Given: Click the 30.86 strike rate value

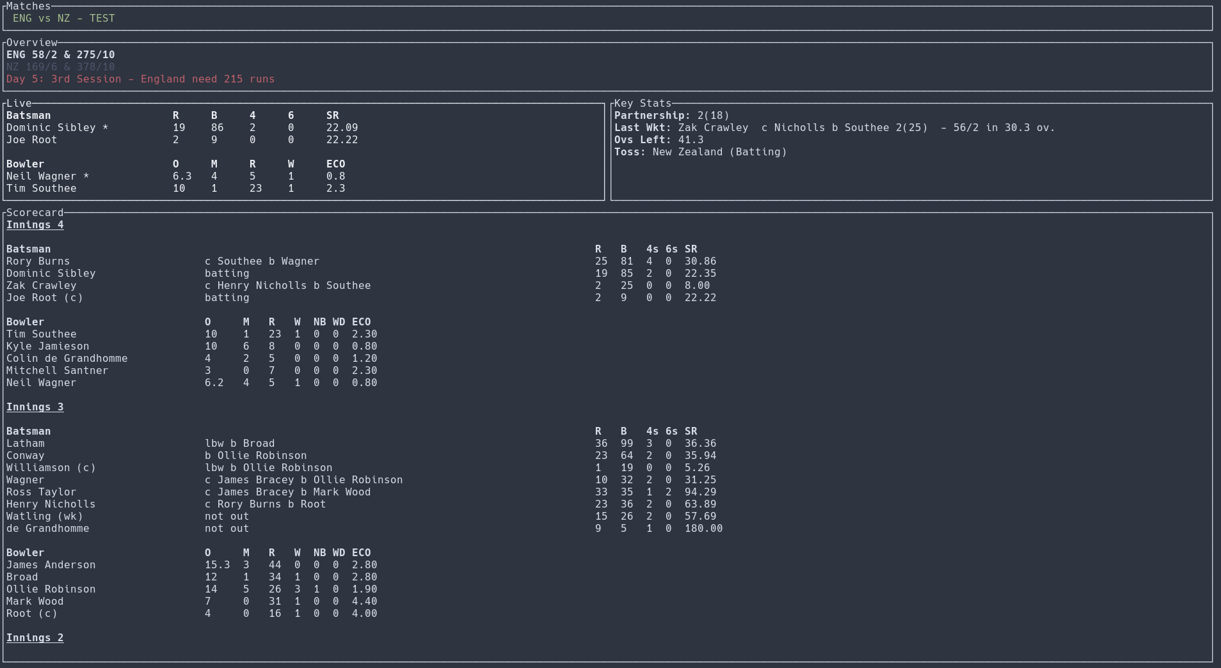Looking at the screenshot, I should pyautogui.click(x=701, y=261).
